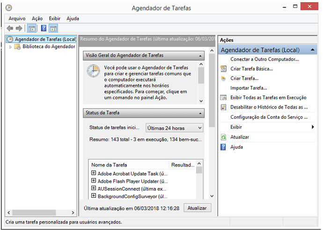Toggle the Action pane toolbar icon
Image resolution: width=323 pixels, height=230 pixels.
point(53,29)
